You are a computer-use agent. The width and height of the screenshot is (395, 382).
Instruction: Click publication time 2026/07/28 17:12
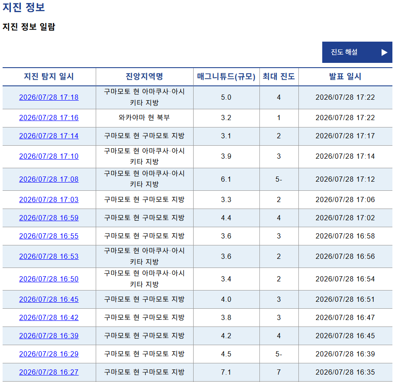345,179
